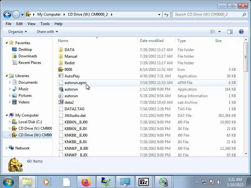Open the Windows Start button
The height and width of the screenshot is (188, 251).
pyautogui.click(x=8, y=182)
